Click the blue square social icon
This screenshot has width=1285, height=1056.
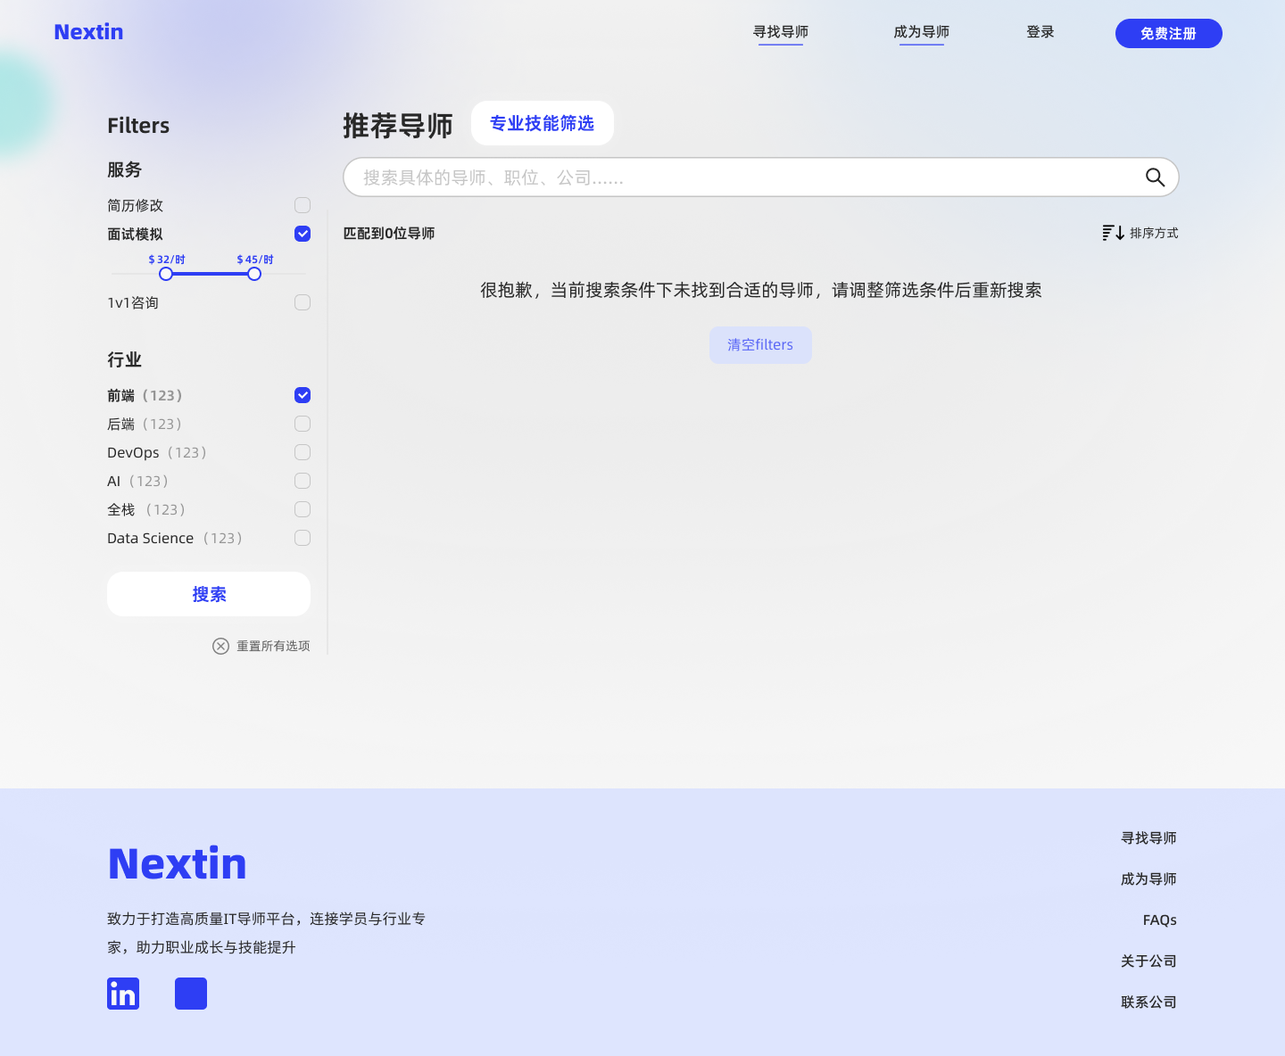pos(191,994)
